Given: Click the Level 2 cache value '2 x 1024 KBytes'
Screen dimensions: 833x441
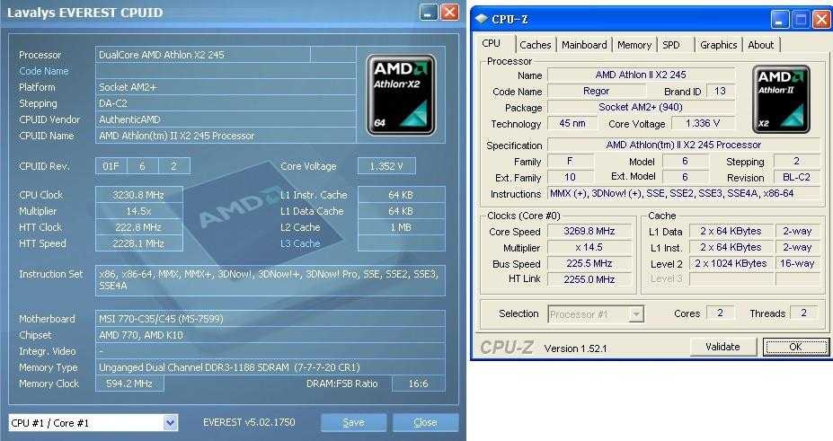Looking at the screenshot, I should tap(731, 264).
